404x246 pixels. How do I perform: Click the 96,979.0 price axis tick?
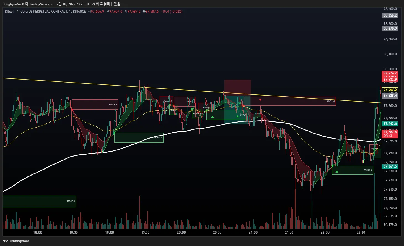pos(390,225)
